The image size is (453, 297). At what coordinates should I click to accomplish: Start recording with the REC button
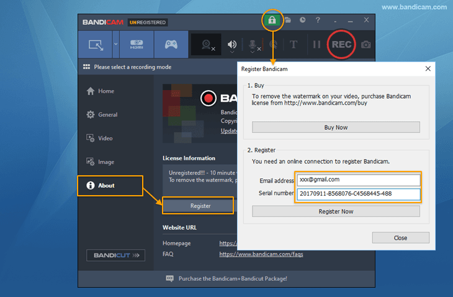pos(341,45)
